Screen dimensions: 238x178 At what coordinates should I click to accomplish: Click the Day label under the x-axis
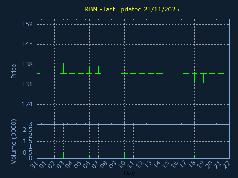(x=129, y=173)
